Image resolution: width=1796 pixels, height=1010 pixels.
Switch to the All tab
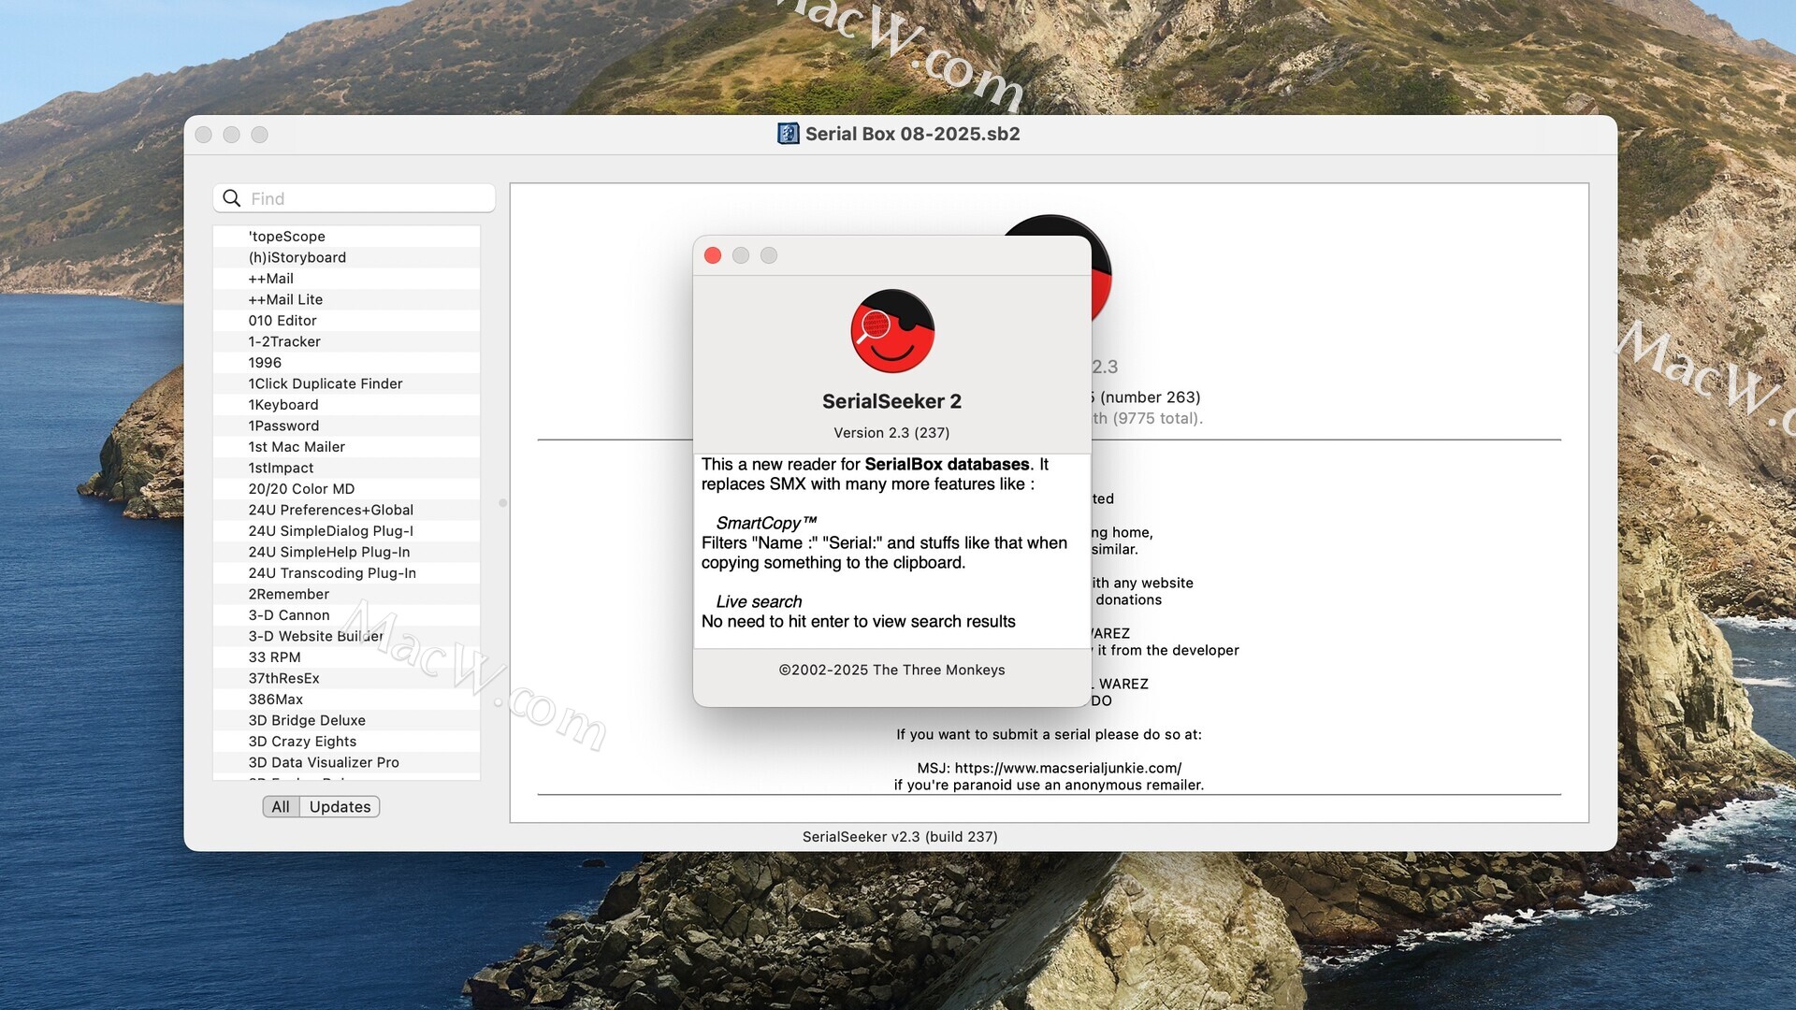(x=281, y=807)
